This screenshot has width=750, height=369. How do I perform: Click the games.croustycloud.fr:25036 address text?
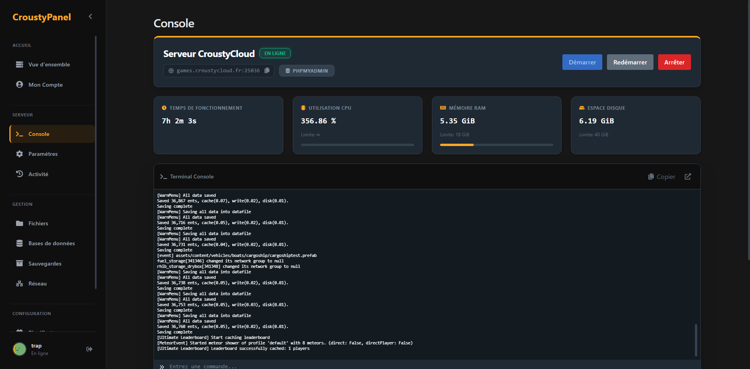[x=218, y=71]
